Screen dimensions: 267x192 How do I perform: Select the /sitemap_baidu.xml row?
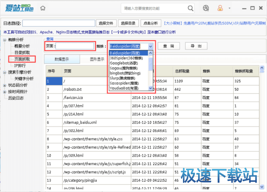tap(153, 123)
